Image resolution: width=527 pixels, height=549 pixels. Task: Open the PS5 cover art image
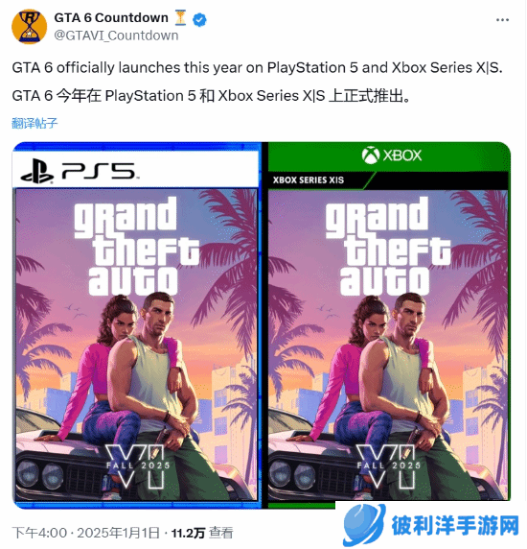(137, 325)
